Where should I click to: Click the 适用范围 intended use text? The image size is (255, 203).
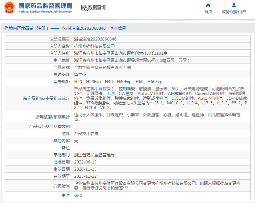point(157,117)
